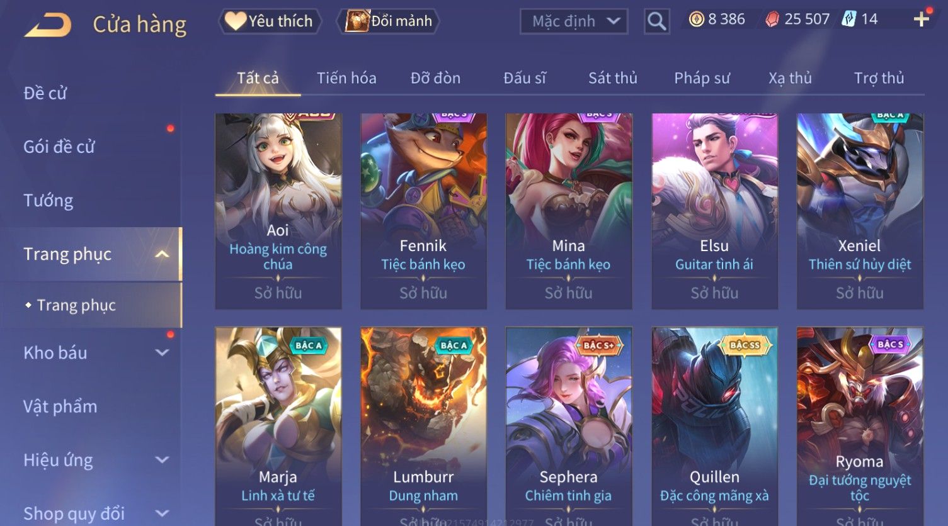
Task: Switch to the Sát thủ tab
Action: click(x=613, y=78)
